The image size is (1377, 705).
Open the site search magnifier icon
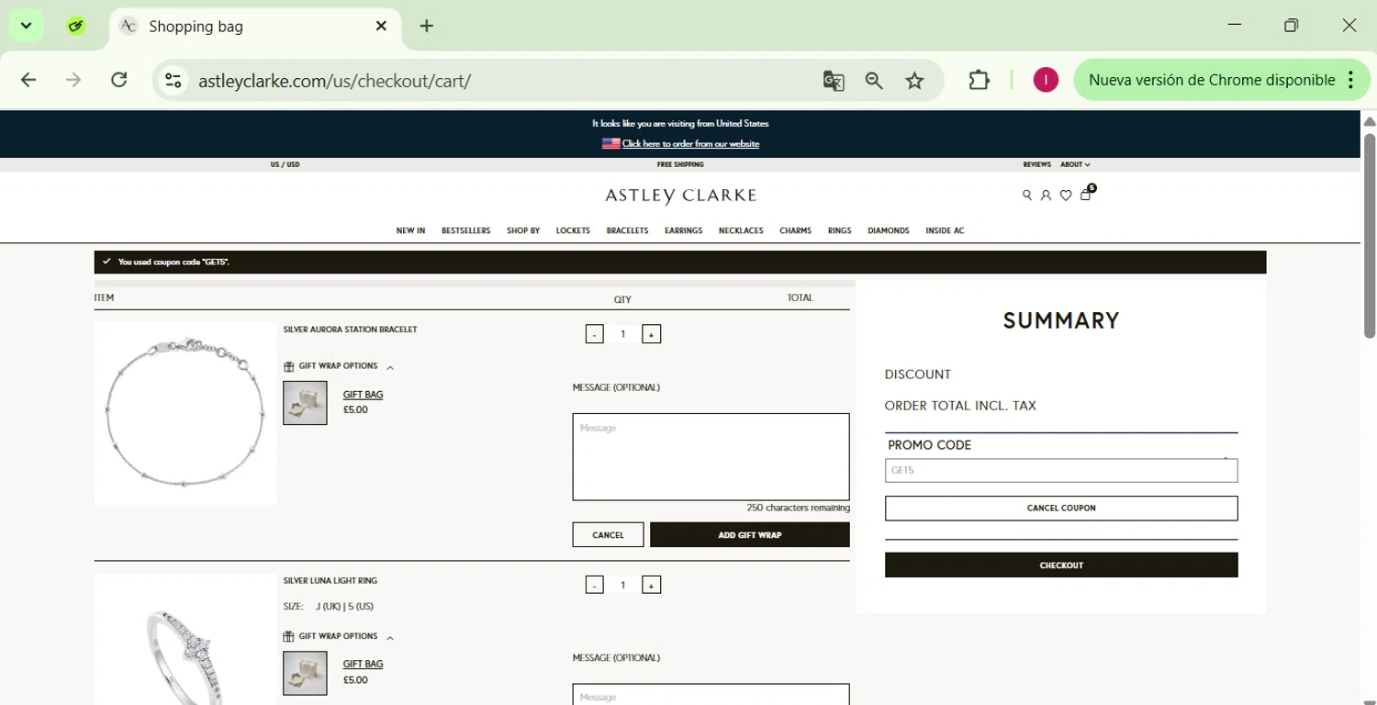[1027, 196]
